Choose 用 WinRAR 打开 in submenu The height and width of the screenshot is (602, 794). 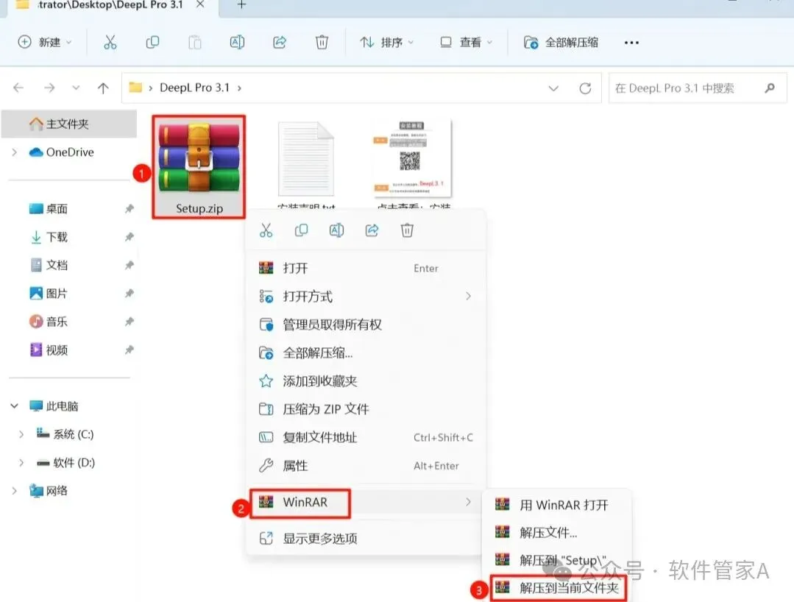coord(556,505)
